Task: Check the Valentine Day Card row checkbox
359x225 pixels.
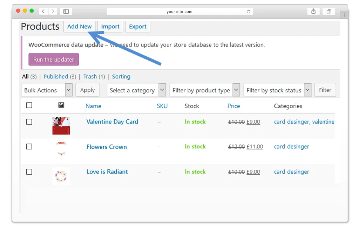Action: [29, 122]
